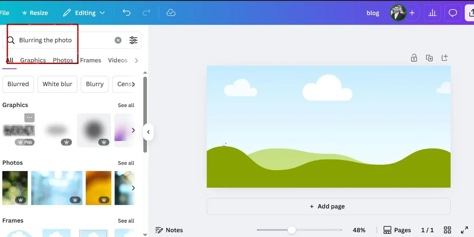Duplicate page icon above canvas
The width and height of the screenshot is (474, 237).
[x=429, y=58]
